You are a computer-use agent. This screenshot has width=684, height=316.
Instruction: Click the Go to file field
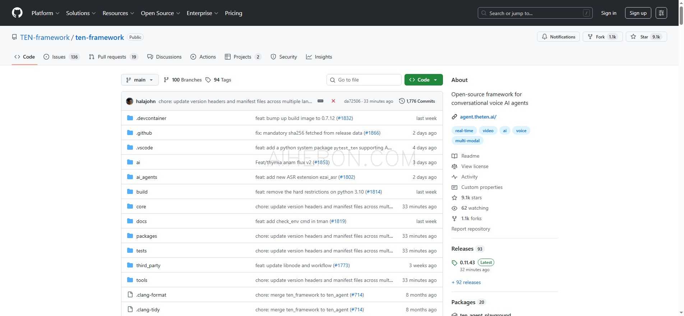pos(364,80)
